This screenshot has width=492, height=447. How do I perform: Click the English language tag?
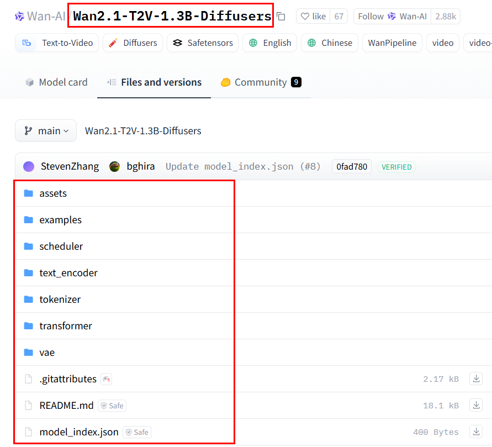(269, 43)
